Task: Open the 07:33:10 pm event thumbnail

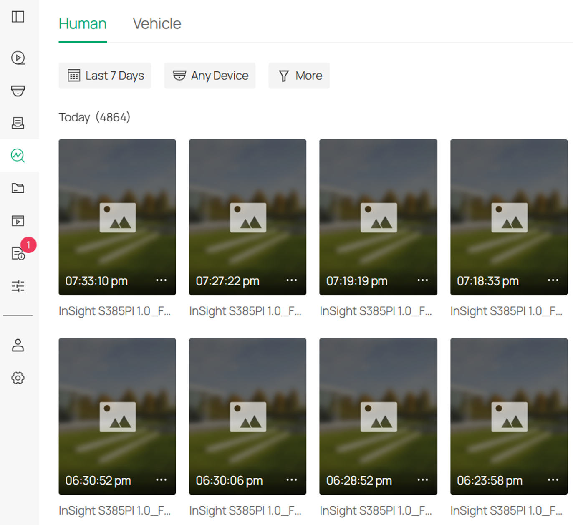Action: click(x=117, y=217)
